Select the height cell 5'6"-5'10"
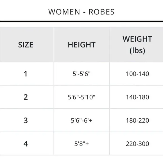 81,97
